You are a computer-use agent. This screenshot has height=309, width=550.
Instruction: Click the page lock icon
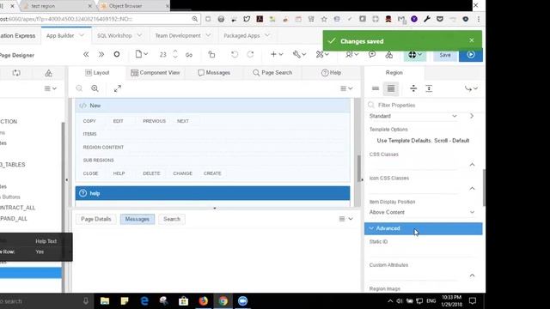tap(211, 54)
